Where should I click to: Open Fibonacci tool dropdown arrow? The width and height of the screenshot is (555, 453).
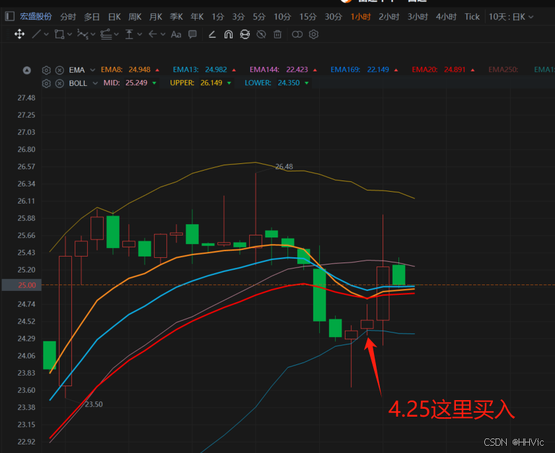tap(116, 34)
